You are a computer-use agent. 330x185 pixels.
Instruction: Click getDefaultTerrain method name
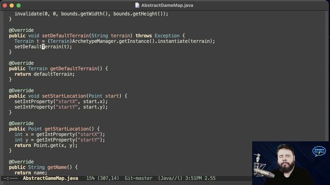(x=73, y=68)
